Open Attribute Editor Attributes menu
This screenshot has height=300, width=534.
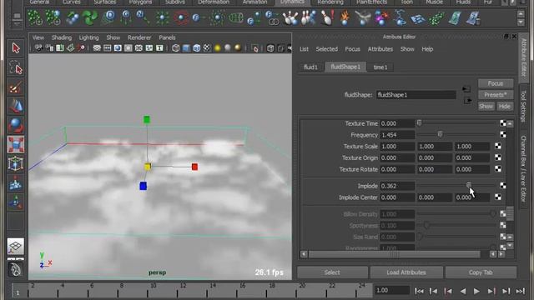pyautogui.click(x=380, y=49)
